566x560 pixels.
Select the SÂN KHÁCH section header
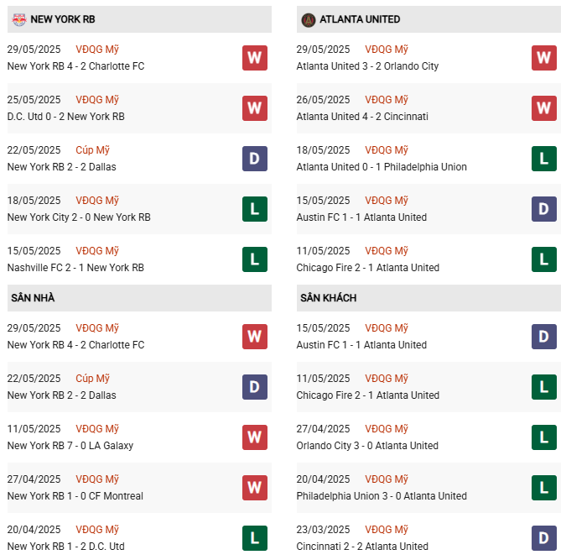pyautogui.click(x=327, y=298)
